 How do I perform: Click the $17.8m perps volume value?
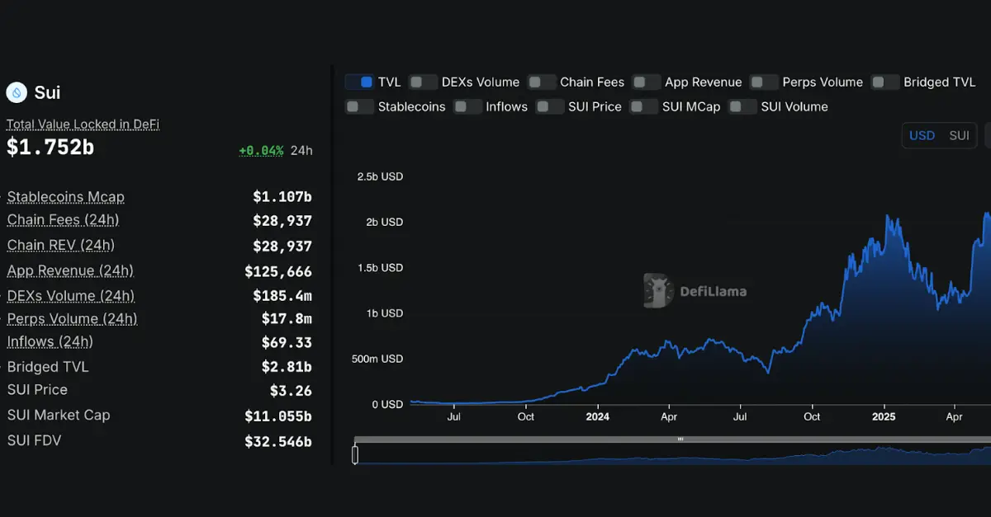point(287,318)
